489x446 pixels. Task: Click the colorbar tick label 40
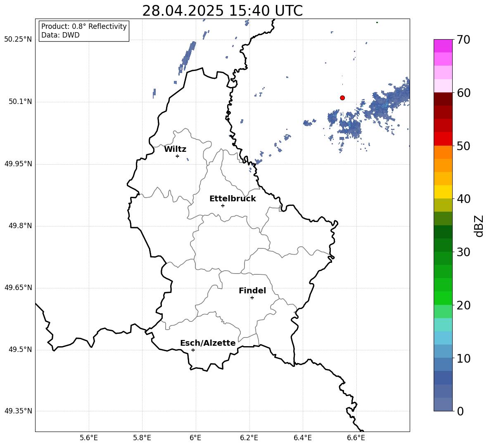[463, 199]
